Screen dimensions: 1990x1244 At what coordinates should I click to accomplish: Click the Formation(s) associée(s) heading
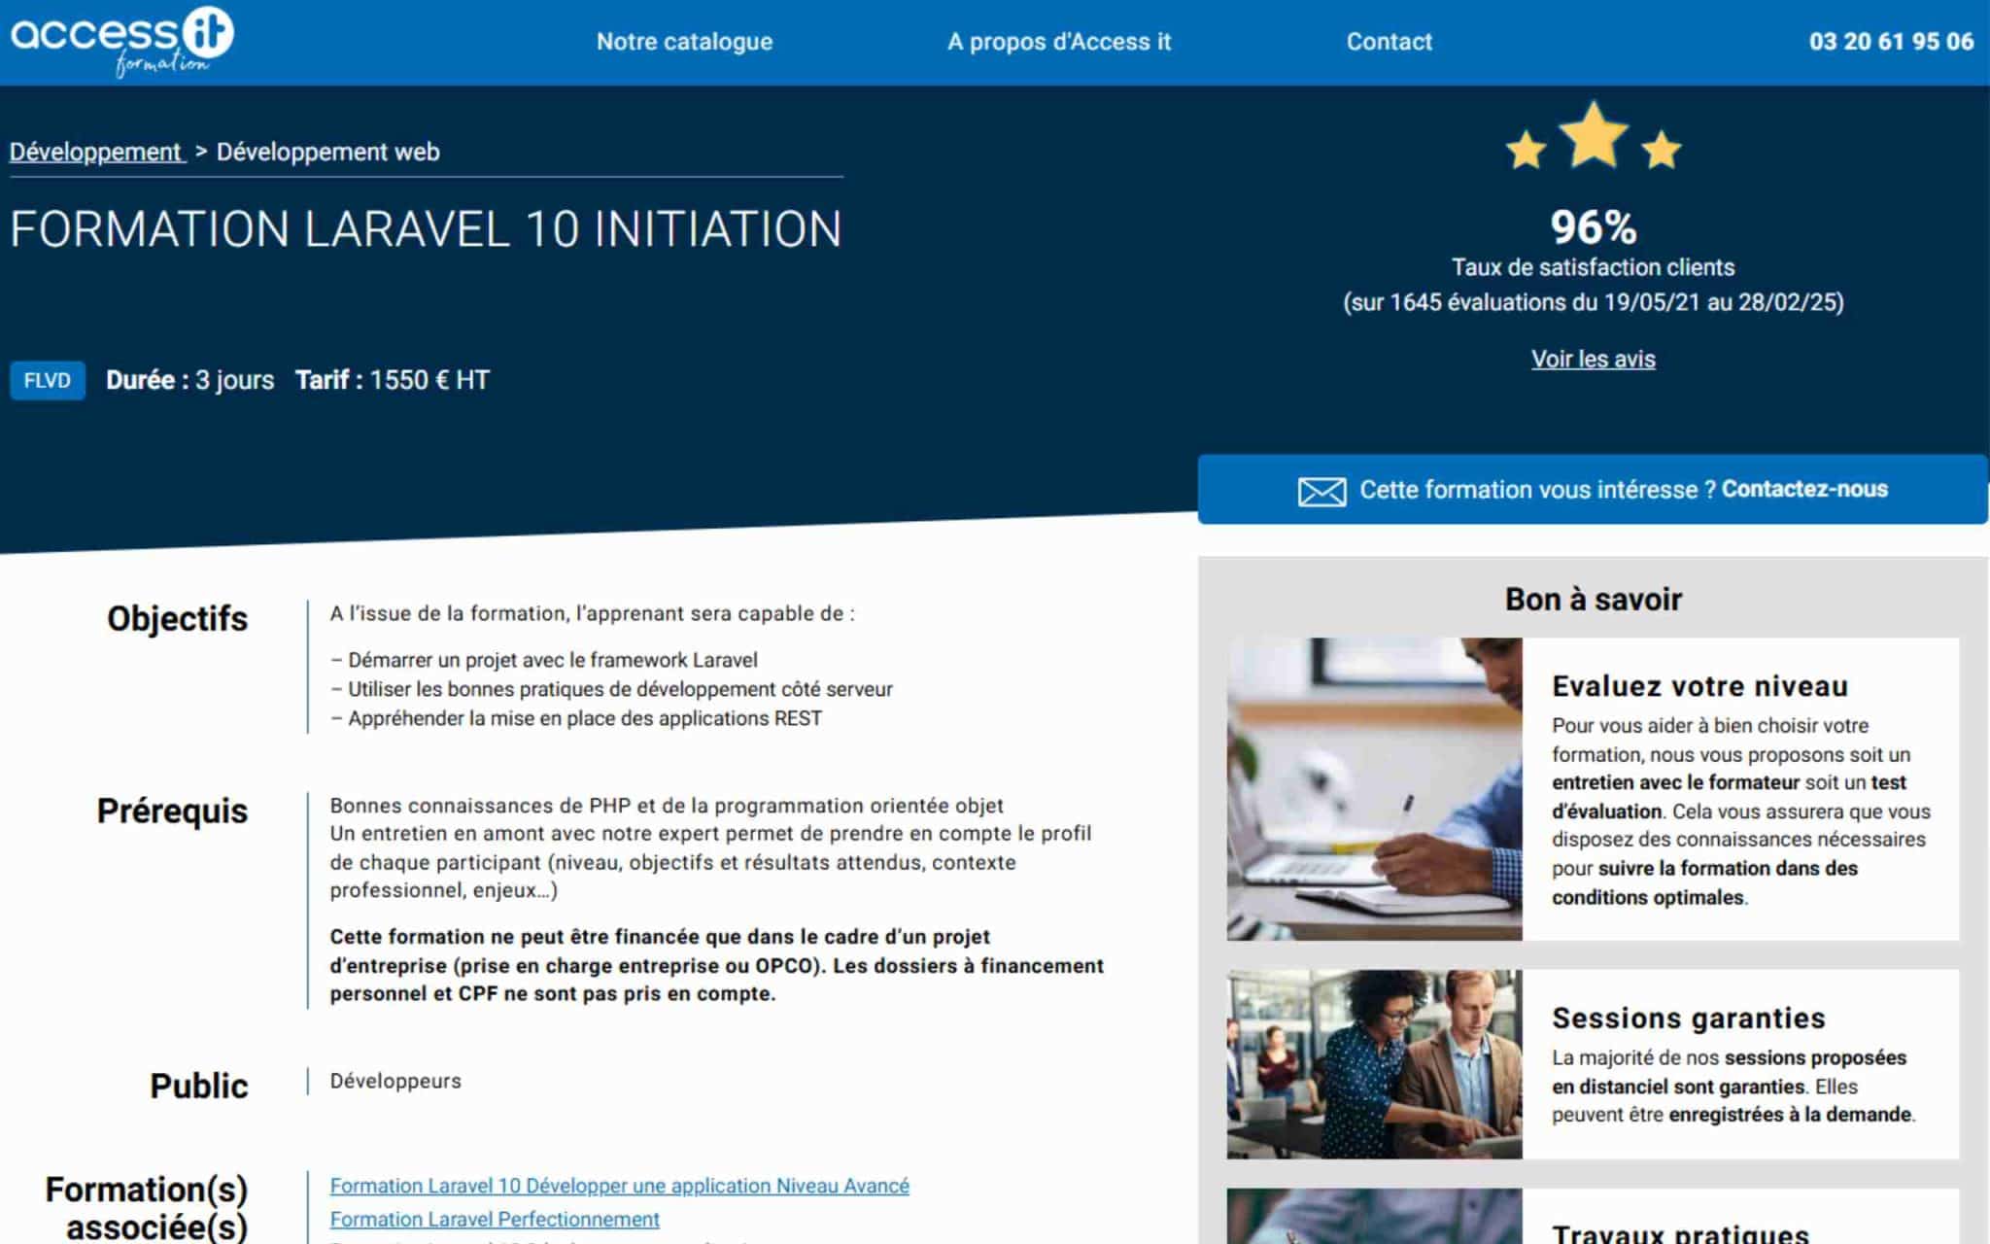click(x=147, y=1208)
